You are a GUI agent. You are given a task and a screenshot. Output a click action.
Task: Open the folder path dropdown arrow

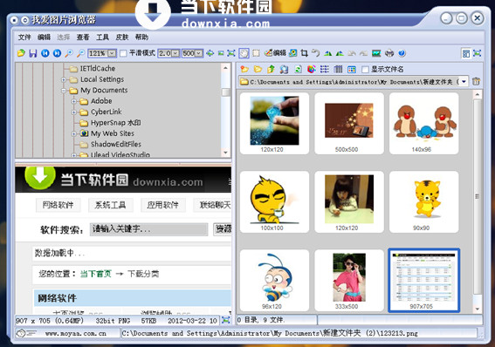(464, 82)
